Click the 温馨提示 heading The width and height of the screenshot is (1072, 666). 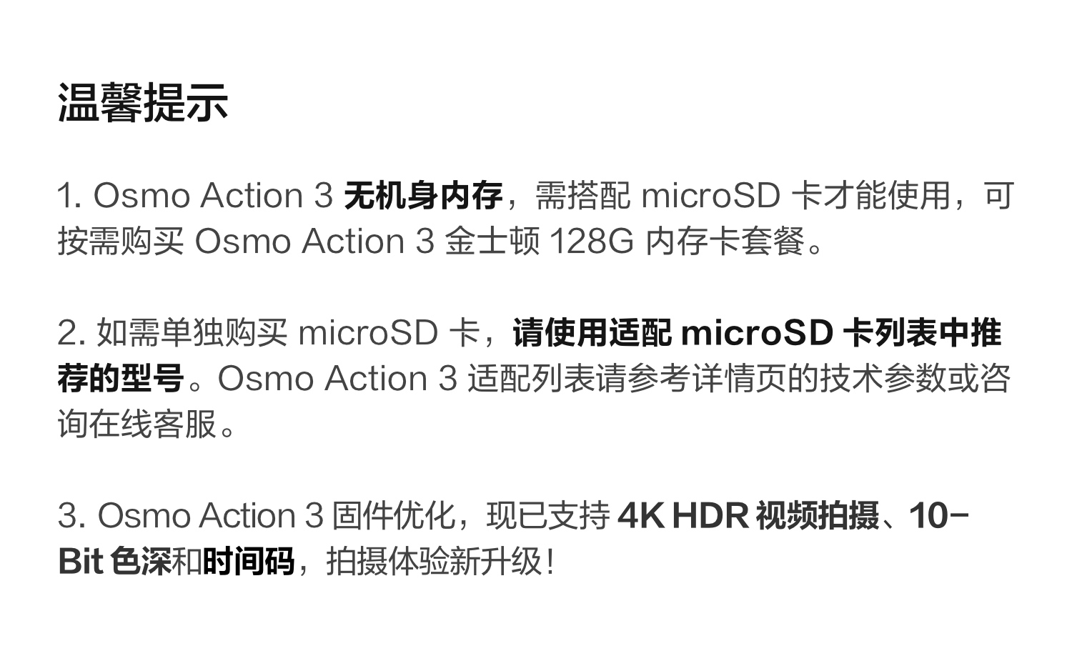(143, 102)
